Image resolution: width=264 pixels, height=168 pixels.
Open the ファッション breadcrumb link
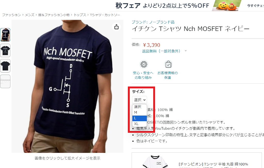(x=11, y=15)
